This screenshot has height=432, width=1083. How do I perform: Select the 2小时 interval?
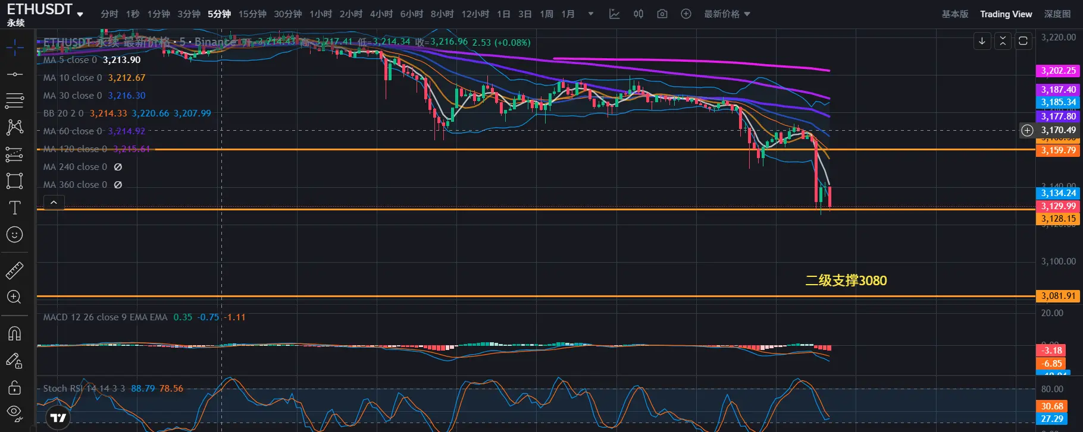pos(351,14)
